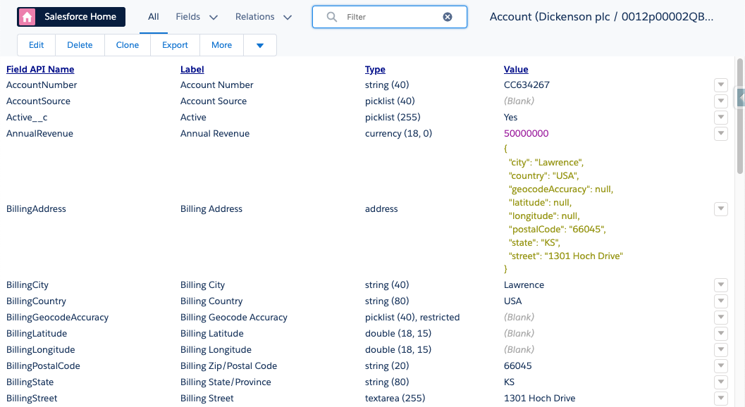Click the 50000000 AnnualRevenue value

[526, 134]
